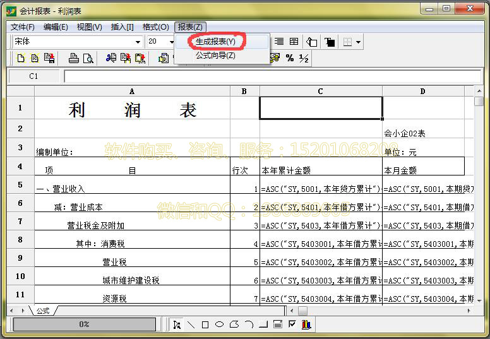This screenshot has width=490, height=339.
Task: Switch to the 公式 sheet tab
Action: coord(43,311)
